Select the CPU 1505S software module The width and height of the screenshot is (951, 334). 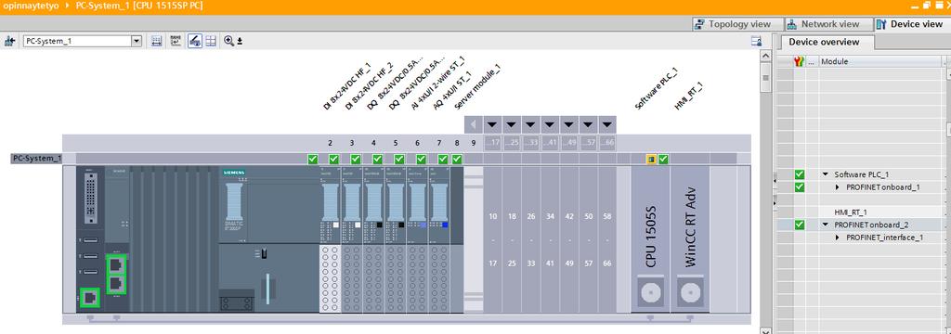pyautogui.click(x=651, y=238)
